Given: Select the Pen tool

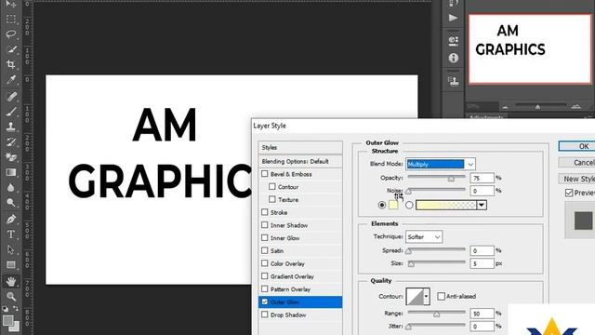Looking at the screenshot, I should (10, 220).
